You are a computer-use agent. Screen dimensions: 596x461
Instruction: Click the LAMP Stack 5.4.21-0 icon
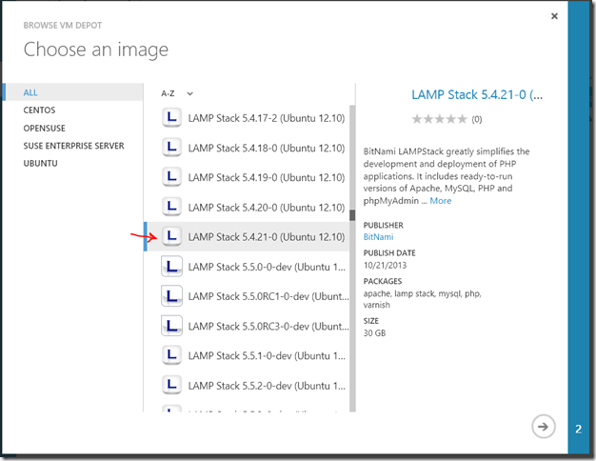[x=171, y=236]
